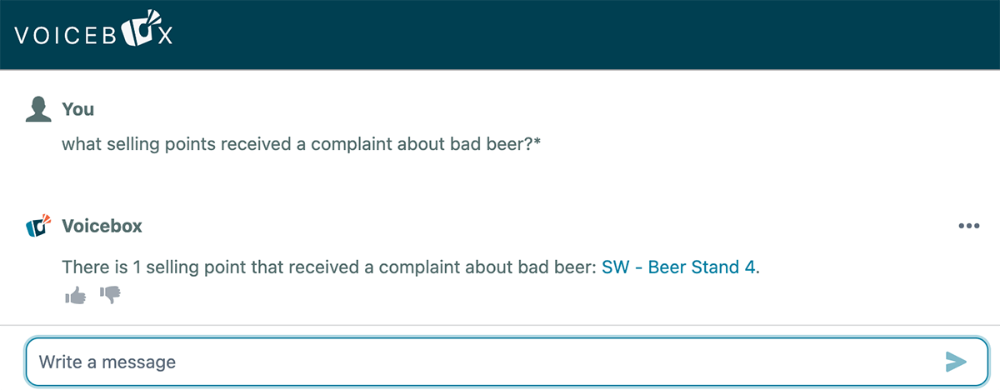
Task: Click empty space between the two messages
Action: (x=500, y=183)
